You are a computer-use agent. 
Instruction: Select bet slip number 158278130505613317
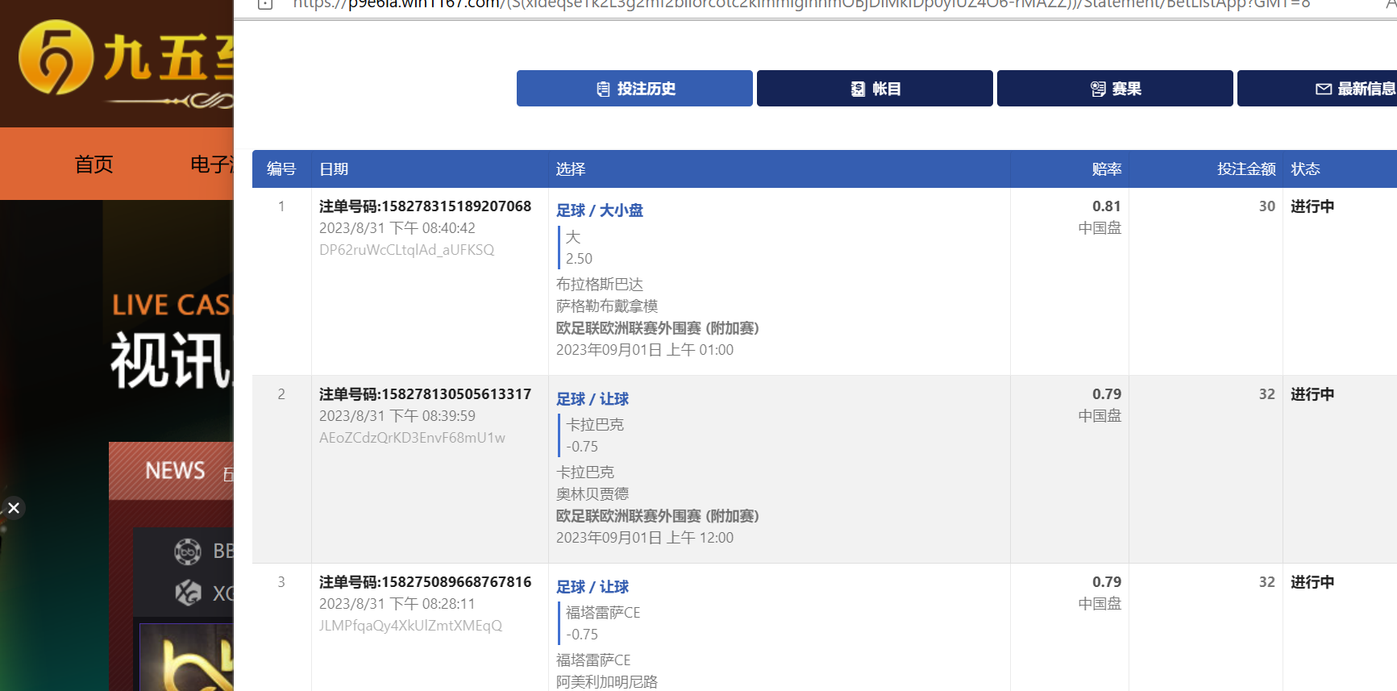(x=426, y=394)
